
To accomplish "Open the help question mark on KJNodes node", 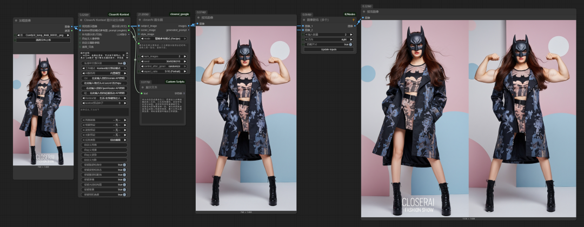I will tap(353, 19).
